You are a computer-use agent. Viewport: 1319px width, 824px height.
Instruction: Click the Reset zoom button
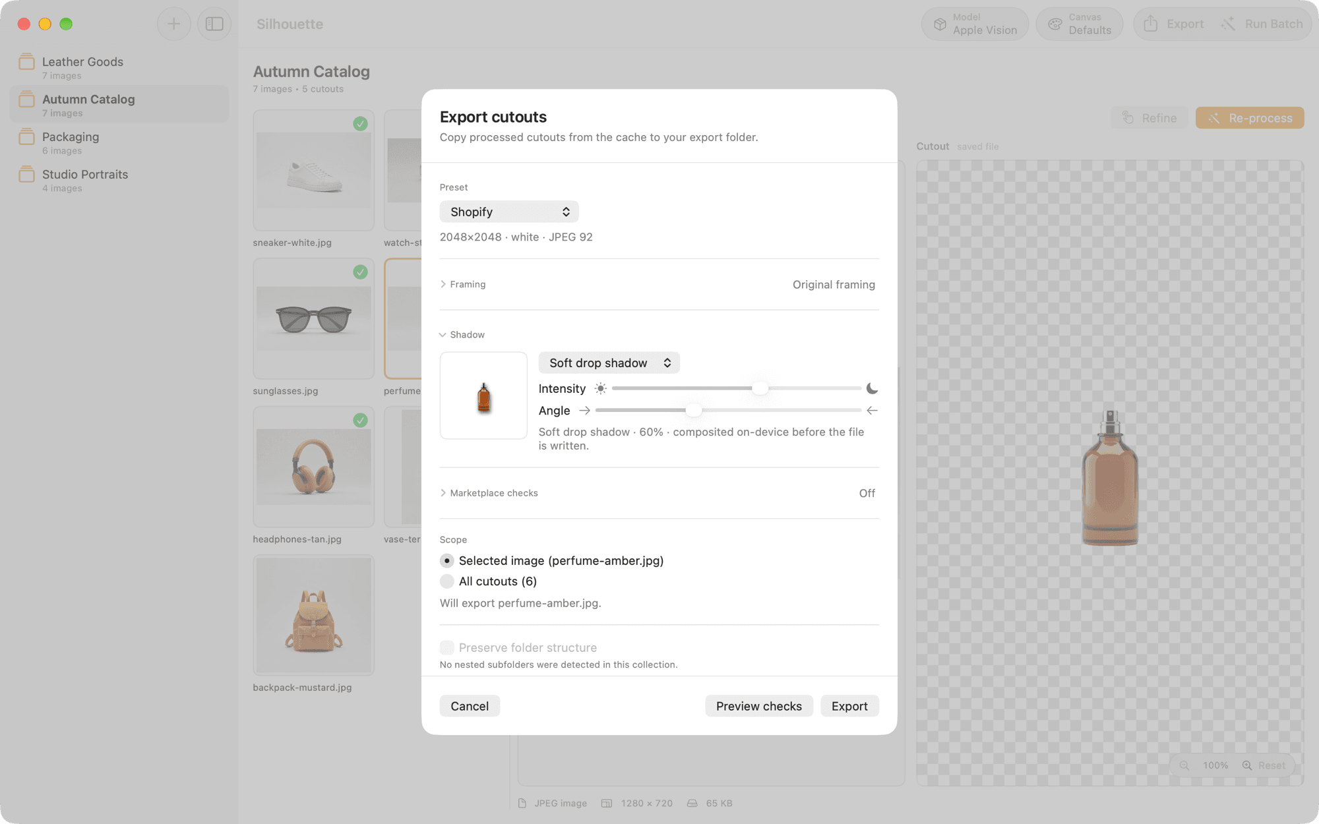point(1272,765)
